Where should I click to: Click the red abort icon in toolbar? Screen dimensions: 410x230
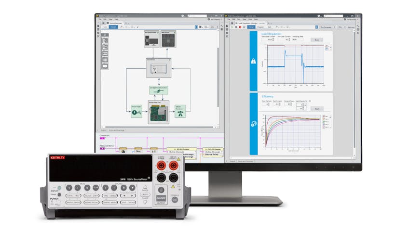click(240, 27)
